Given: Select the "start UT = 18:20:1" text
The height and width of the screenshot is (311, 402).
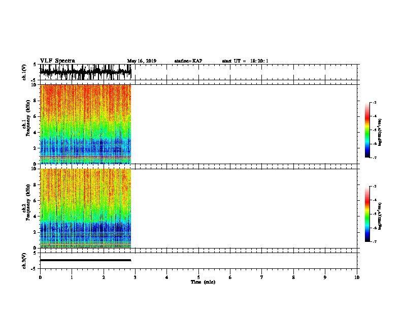Looking at the screenshot, I should [245, 61].
